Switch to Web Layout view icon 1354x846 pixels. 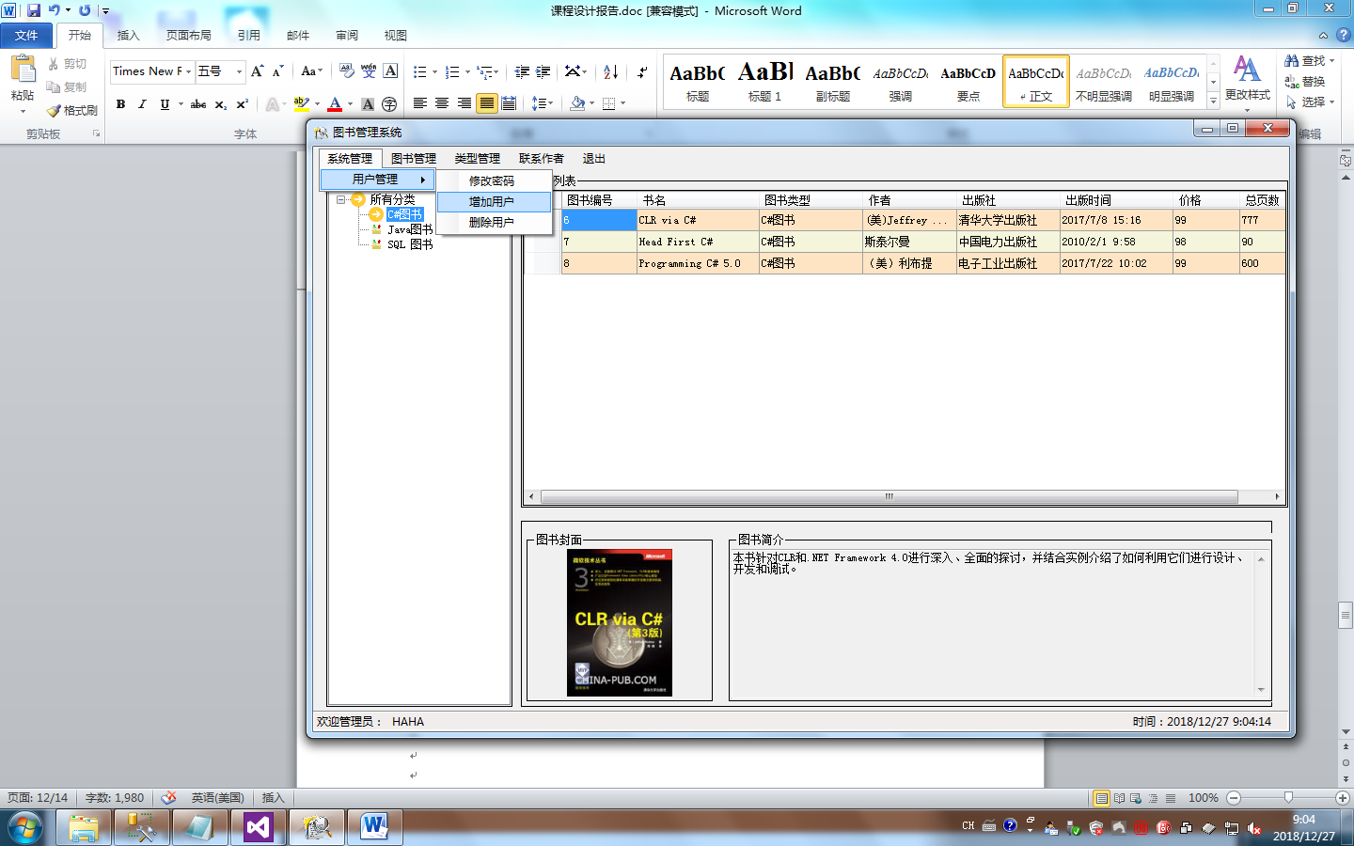click(1136, 798)
